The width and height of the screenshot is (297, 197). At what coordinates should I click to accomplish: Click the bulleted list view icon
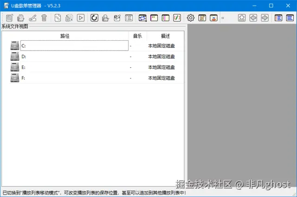tap(278, 18)
